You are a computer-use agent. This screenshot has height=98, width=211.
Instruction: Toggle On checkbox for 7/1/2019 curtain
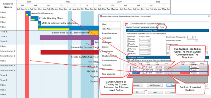point(143,67)
